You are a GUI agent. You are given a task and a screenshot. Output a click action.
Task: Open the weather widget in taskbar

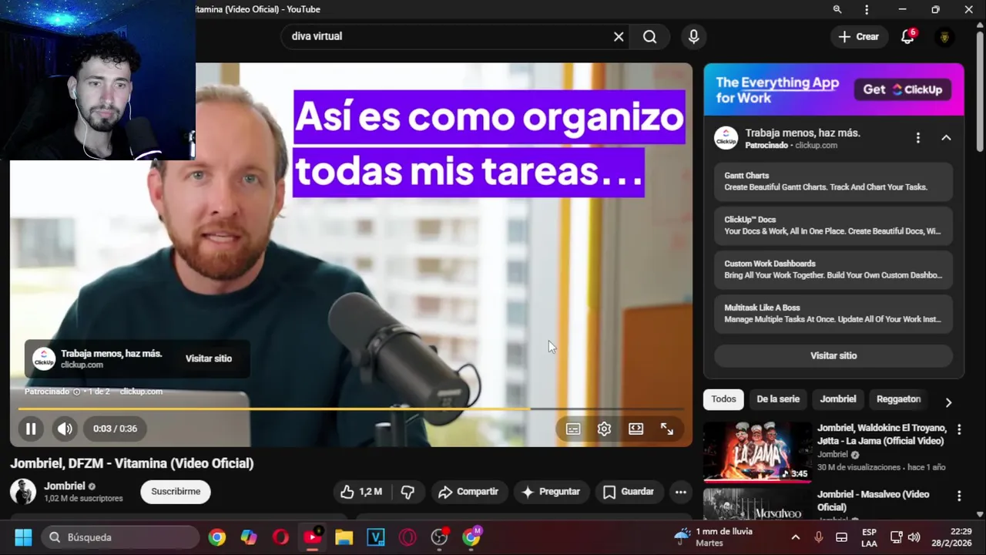(x=714, y=537)
